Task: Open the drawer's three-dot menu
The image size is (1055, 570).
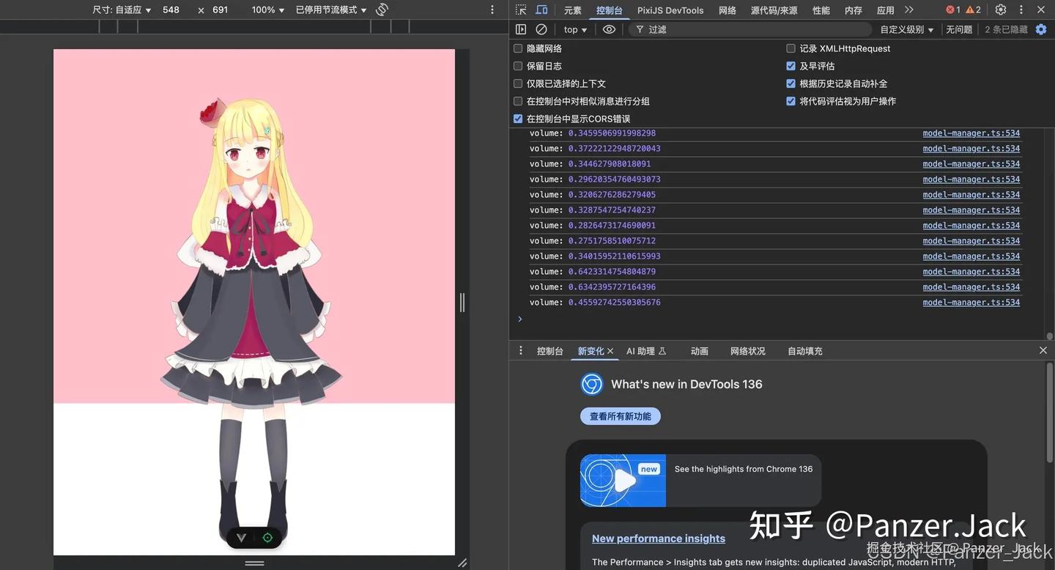Action: [520, 349]
